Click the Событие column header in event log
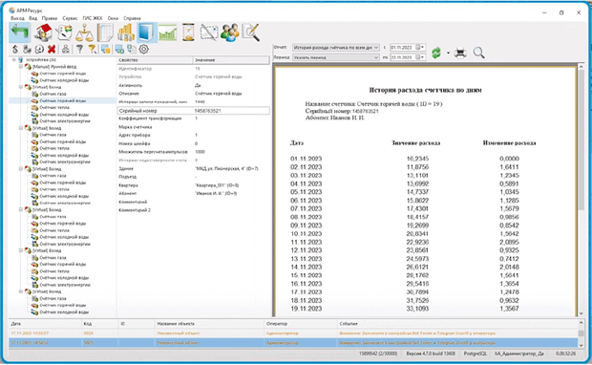 tap(457, 324)
